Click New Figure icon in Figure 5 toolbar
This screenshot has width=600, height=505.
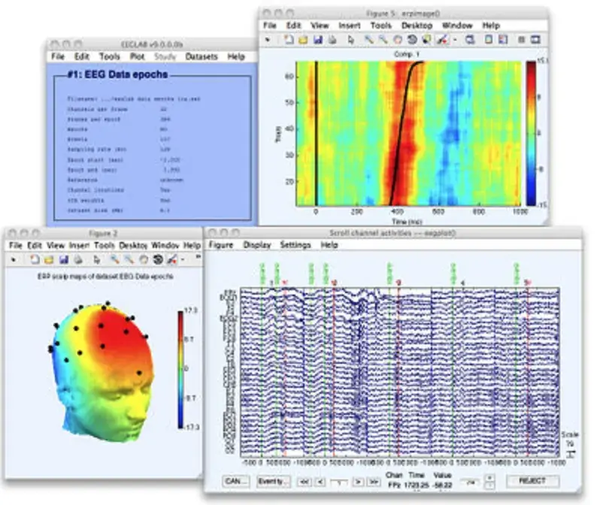click(289, 39)
